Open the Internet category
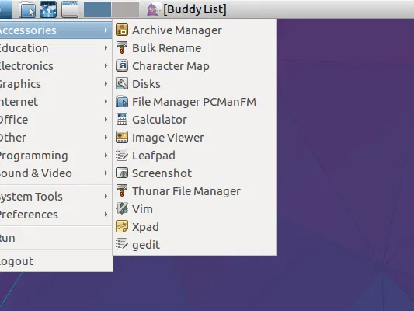Image resolution: width=414 pixels, height=311 pixels. point(56,102)
